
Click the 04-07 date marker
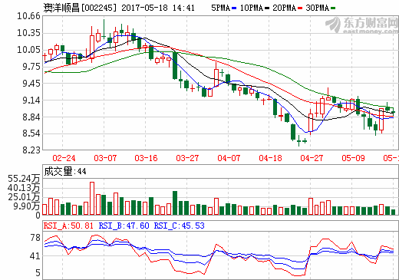coord(229,158)
